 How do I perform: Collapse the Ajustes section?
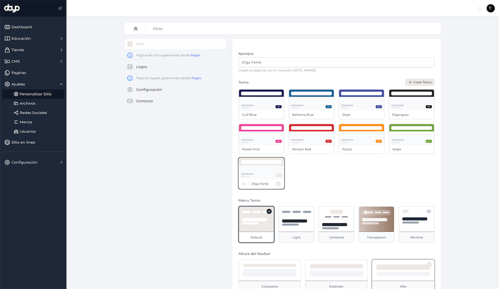pyautogui.click(x=61, y=84)
